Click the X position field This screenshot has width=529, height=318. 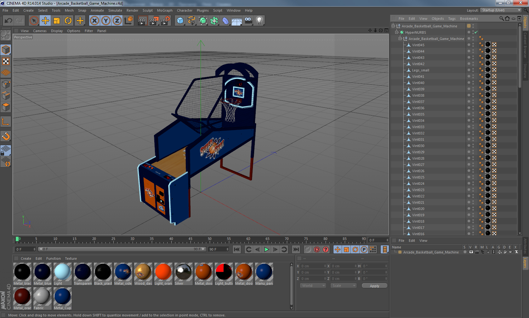(x=313, y=266)
